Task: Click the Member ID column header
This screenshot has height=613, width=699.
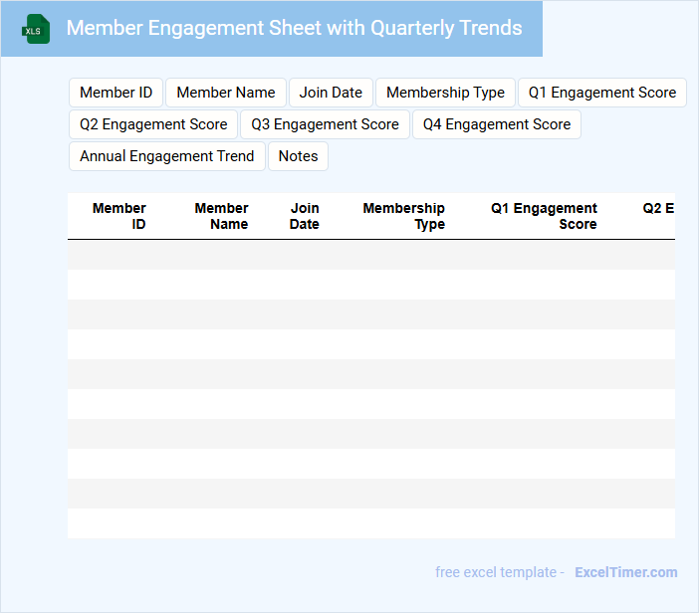Action: click(119, 216)
